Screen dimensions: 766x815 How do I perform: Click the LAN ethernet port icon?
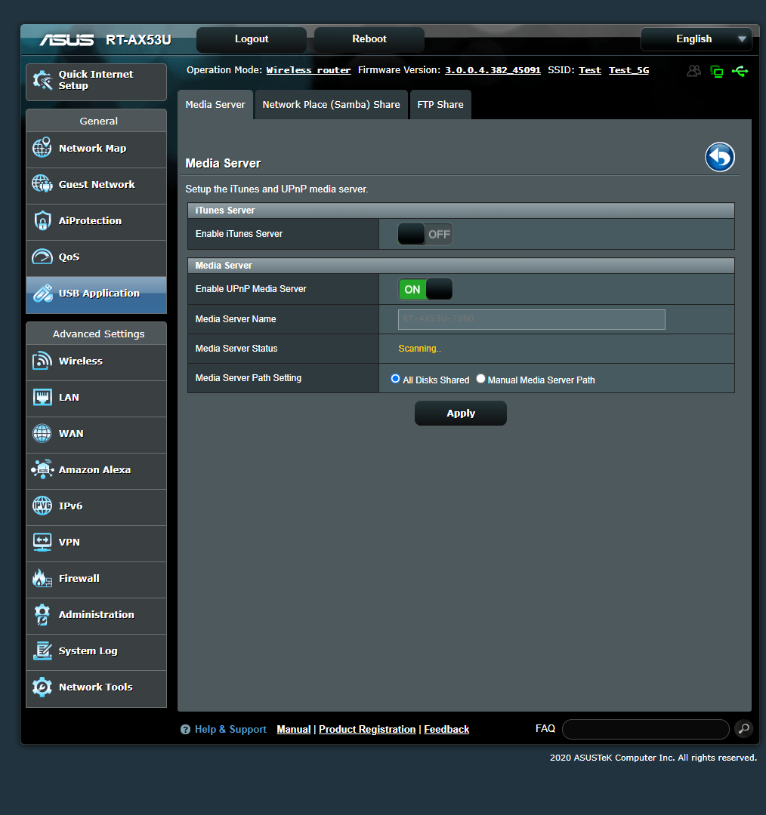pos(42,397)
